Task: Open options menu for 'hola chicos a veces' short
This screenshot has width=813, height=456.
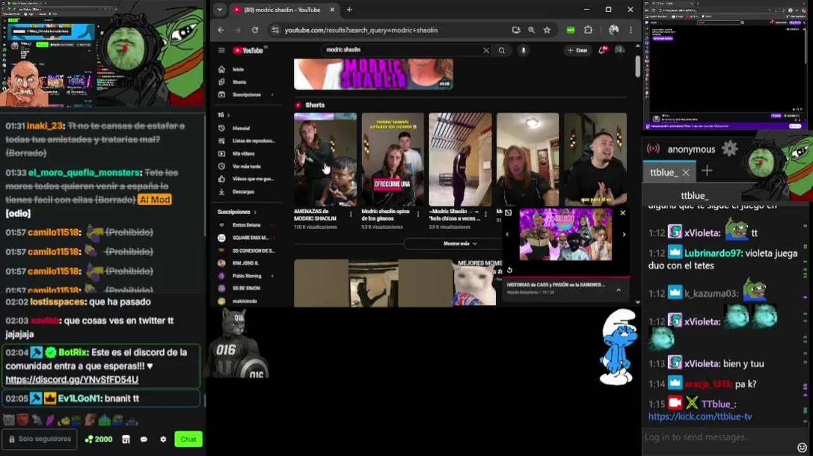Action: (x=486, y=215)
